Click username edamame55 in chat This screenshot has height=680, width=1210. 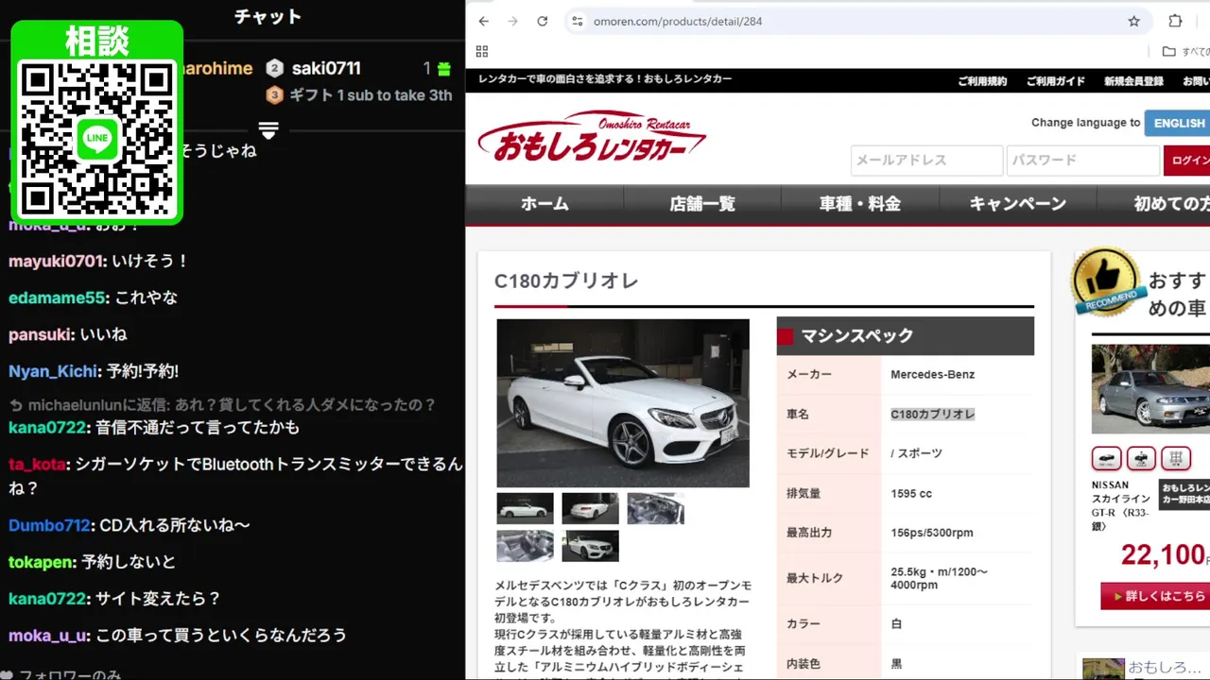coord(57,297)
